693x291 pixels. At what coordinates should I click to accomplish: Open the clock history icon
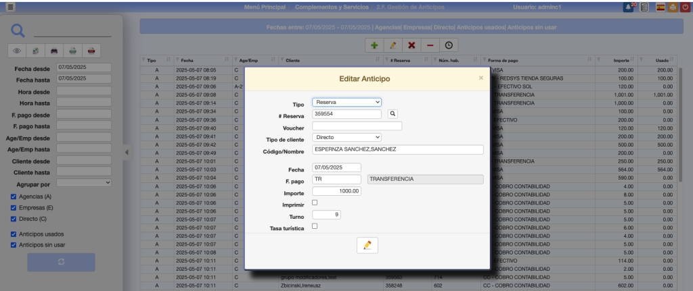click(x=448, y=45)
